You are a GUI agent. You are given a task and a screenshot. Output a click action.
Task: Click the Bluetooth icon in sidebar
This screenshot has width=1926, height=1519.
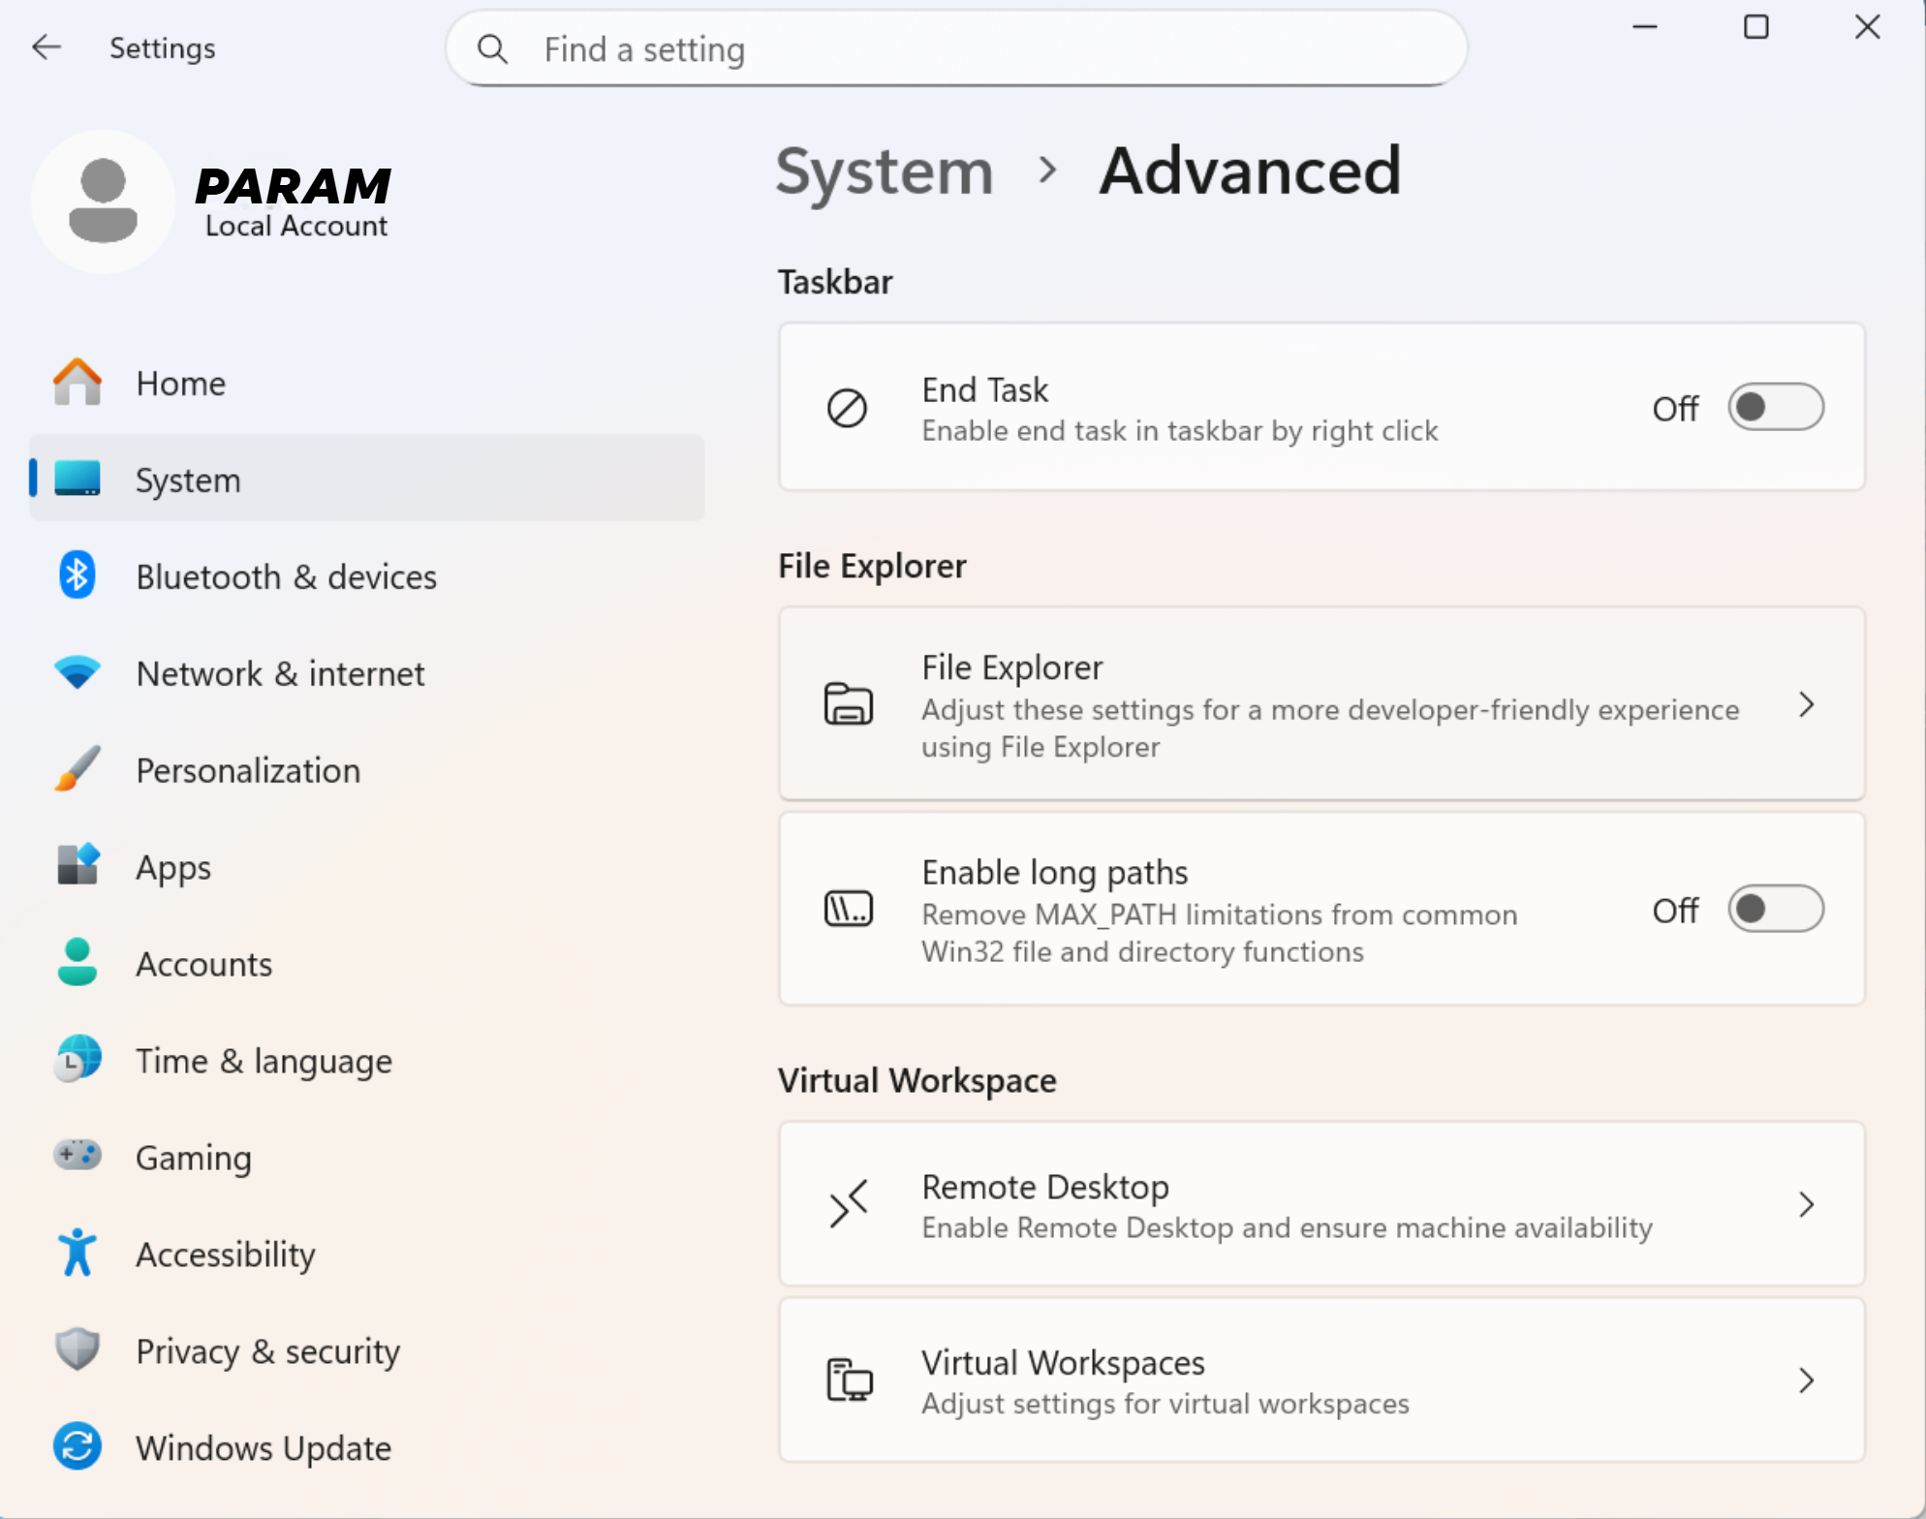[x=78, y=575]
